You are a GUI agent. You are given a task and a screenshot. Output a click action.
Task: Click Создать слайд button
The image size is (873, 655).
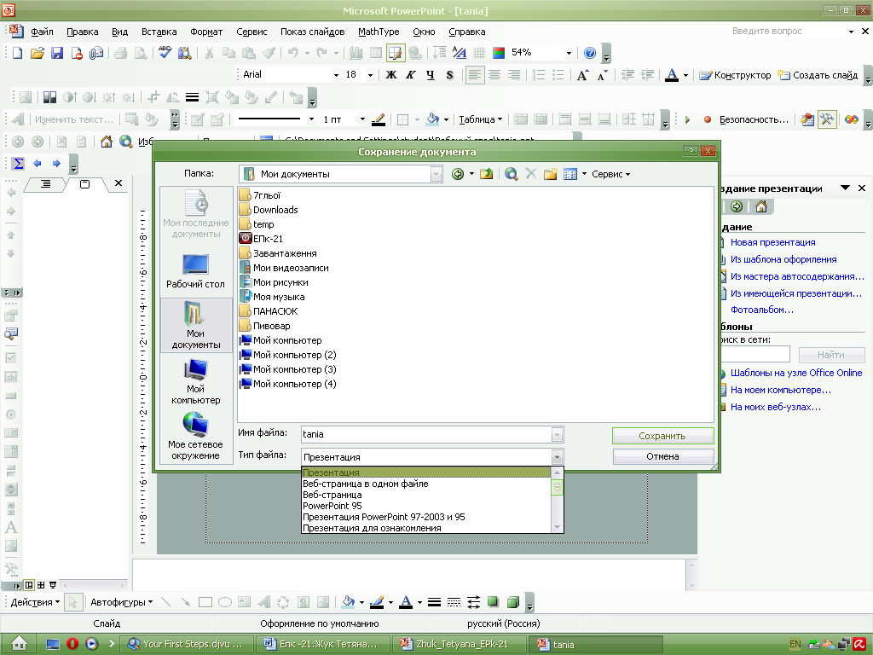[x=818, y=75]
